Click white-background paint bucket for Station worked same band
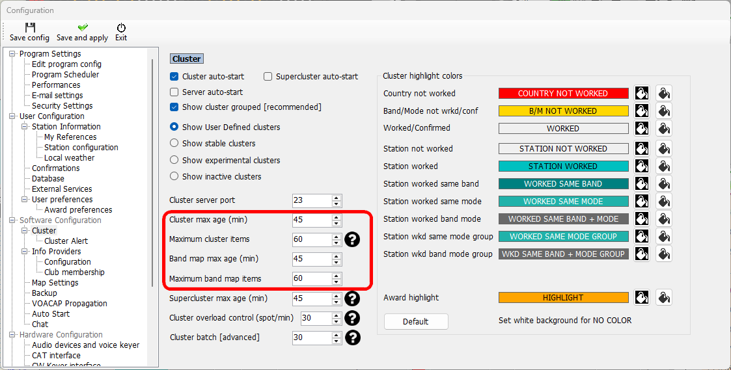Screen dimensions: 731x370 pos(664,183)
